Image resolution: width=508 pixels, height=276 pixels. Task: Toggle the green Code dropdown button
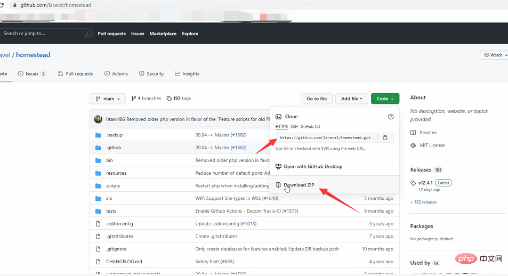pyautogui.click(x=385, y=99)
